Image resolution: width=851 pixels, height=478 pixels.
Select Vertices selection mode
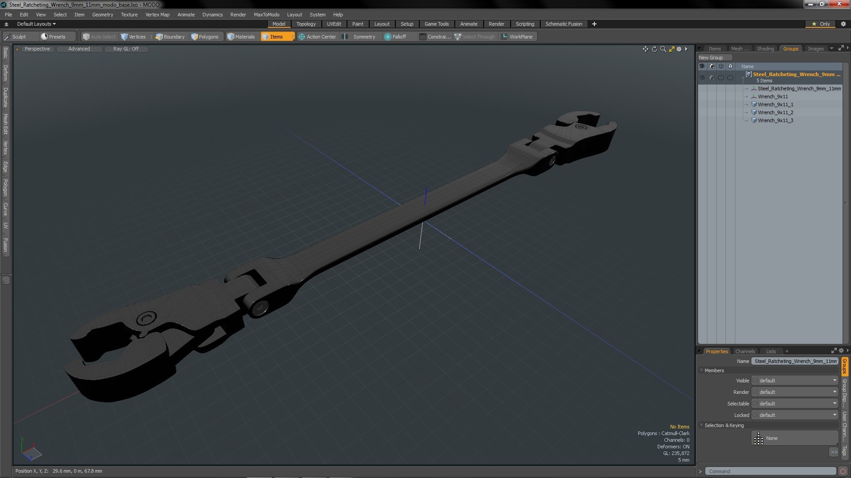click(133, 37)
